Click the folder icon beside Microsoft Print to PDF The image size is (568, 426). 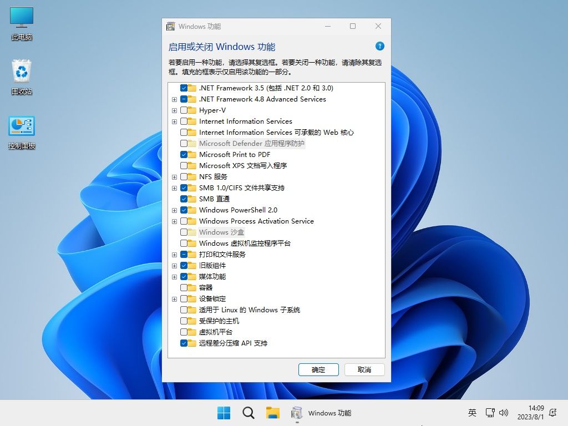pyautogui.click(x=192, y=154)
